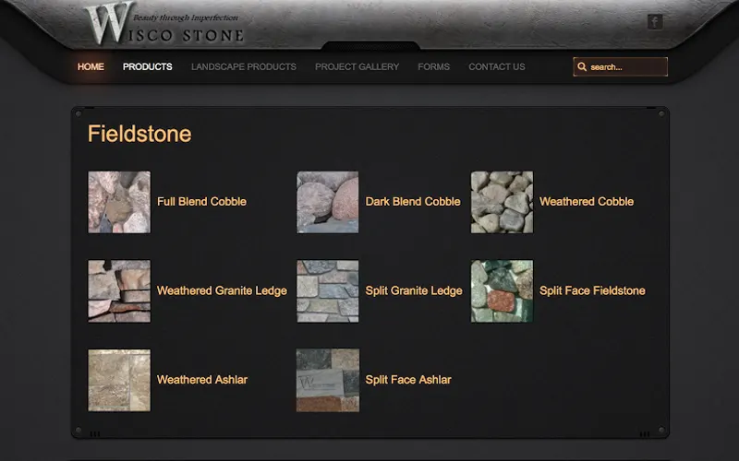Open the Contact Us page
The height and width of the screenshot is (461, 739).
497,66
